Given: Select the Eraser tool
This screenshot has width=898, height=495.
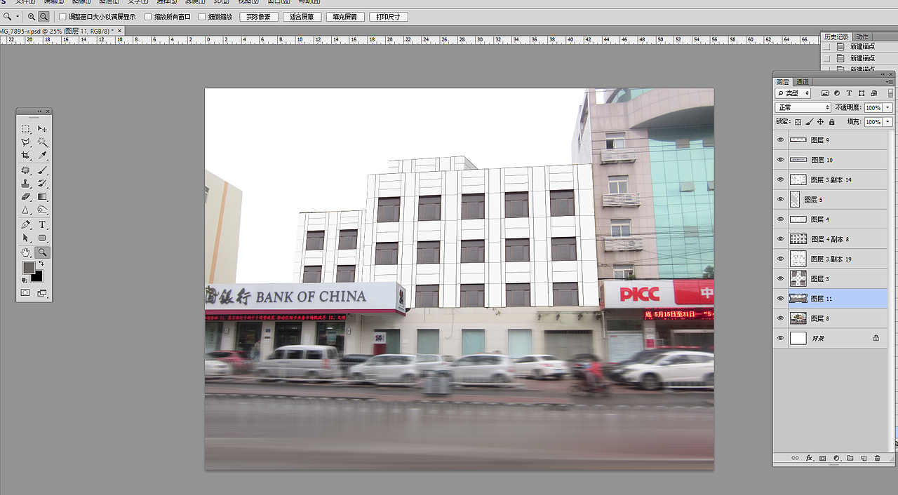Looking at the screenshot, I should click(25, 197).
